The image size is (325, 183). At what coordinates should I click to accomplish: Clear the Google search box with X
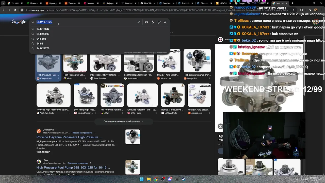[139, 22]
